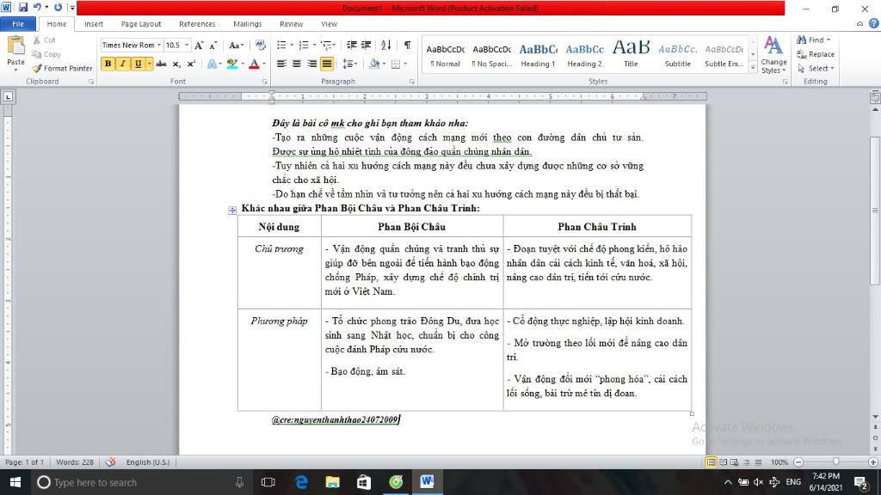Click the Replace button
This screenshot has width=881, height=495.
click(x=816, y=54)
